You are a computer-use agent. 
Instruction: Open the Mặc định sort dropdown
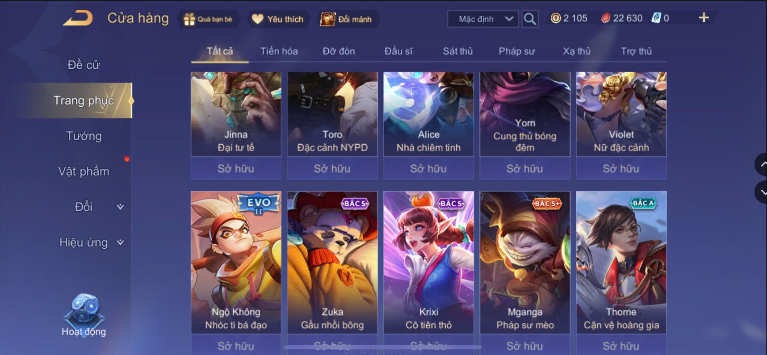pyautogui.click(x=483, y=19)
